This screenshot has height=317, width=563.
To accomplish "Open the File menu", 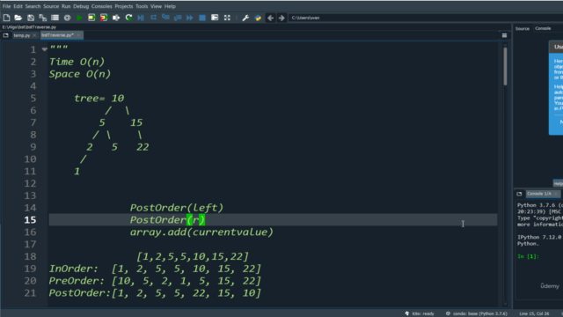I will pyautogui.click(x=6, y=6).
